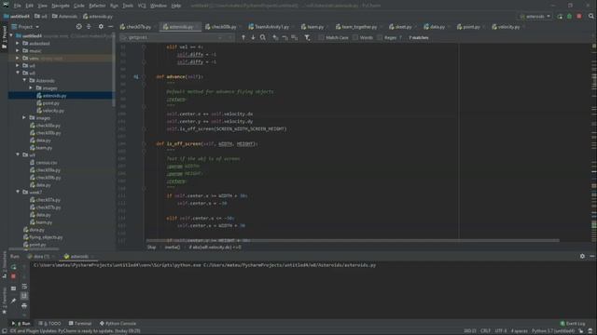Expand the images folder under Asteroids
The image size is (597, 335).
[x=31, y=87]
